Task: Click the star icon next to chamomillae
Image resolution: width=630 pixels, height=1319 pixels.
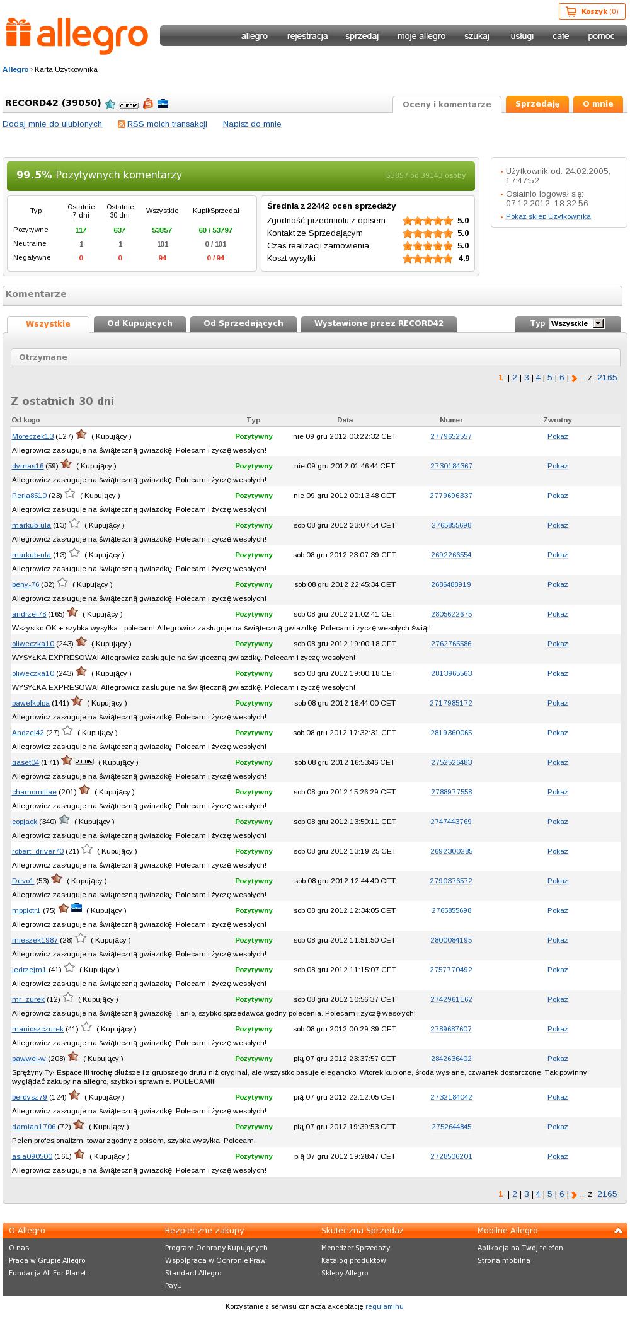Action: 84,790
